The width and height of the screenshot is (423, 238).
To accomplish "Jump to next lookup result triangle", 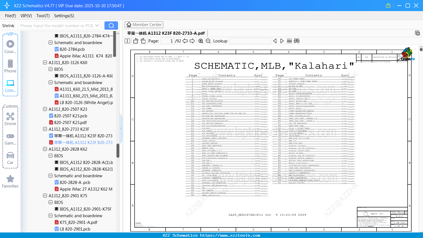I will (282, 41).
